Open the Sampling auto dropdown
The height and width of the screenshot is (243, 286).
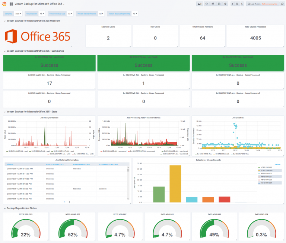click(18, 14)
